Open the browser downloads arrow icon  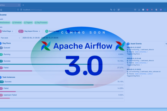pyautogui.click(x=139, y=10)
